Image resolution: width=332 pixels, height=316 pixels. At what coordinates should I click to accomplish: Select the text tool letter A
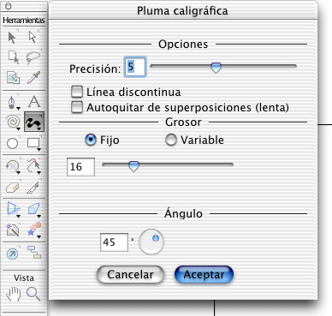point(34,102)
